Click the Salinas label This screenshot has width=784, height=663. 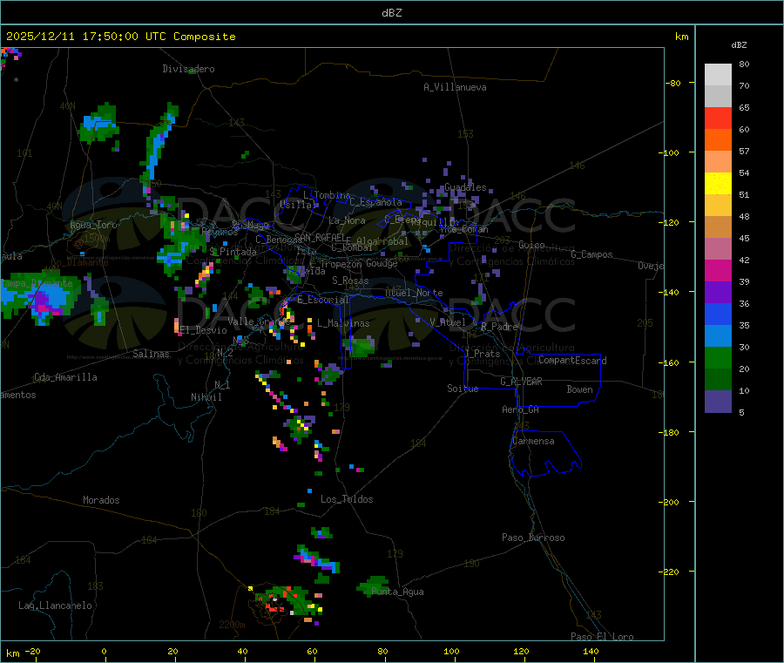(151, 354)
